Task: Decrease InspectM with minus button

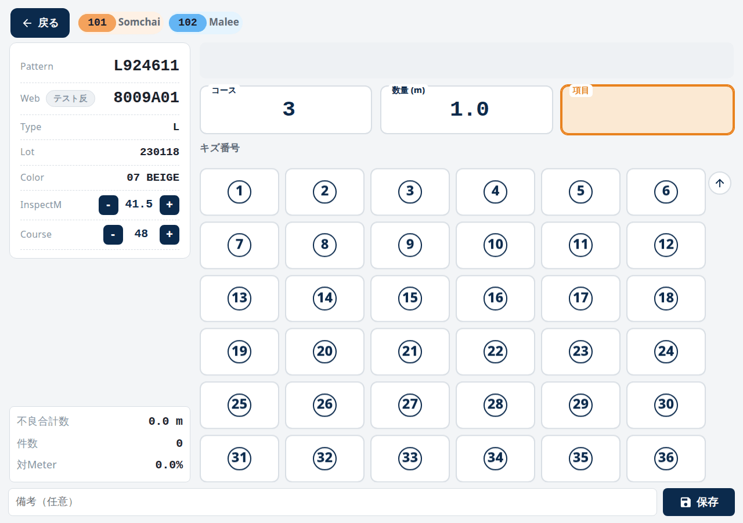Action: [x=109, y=205]
